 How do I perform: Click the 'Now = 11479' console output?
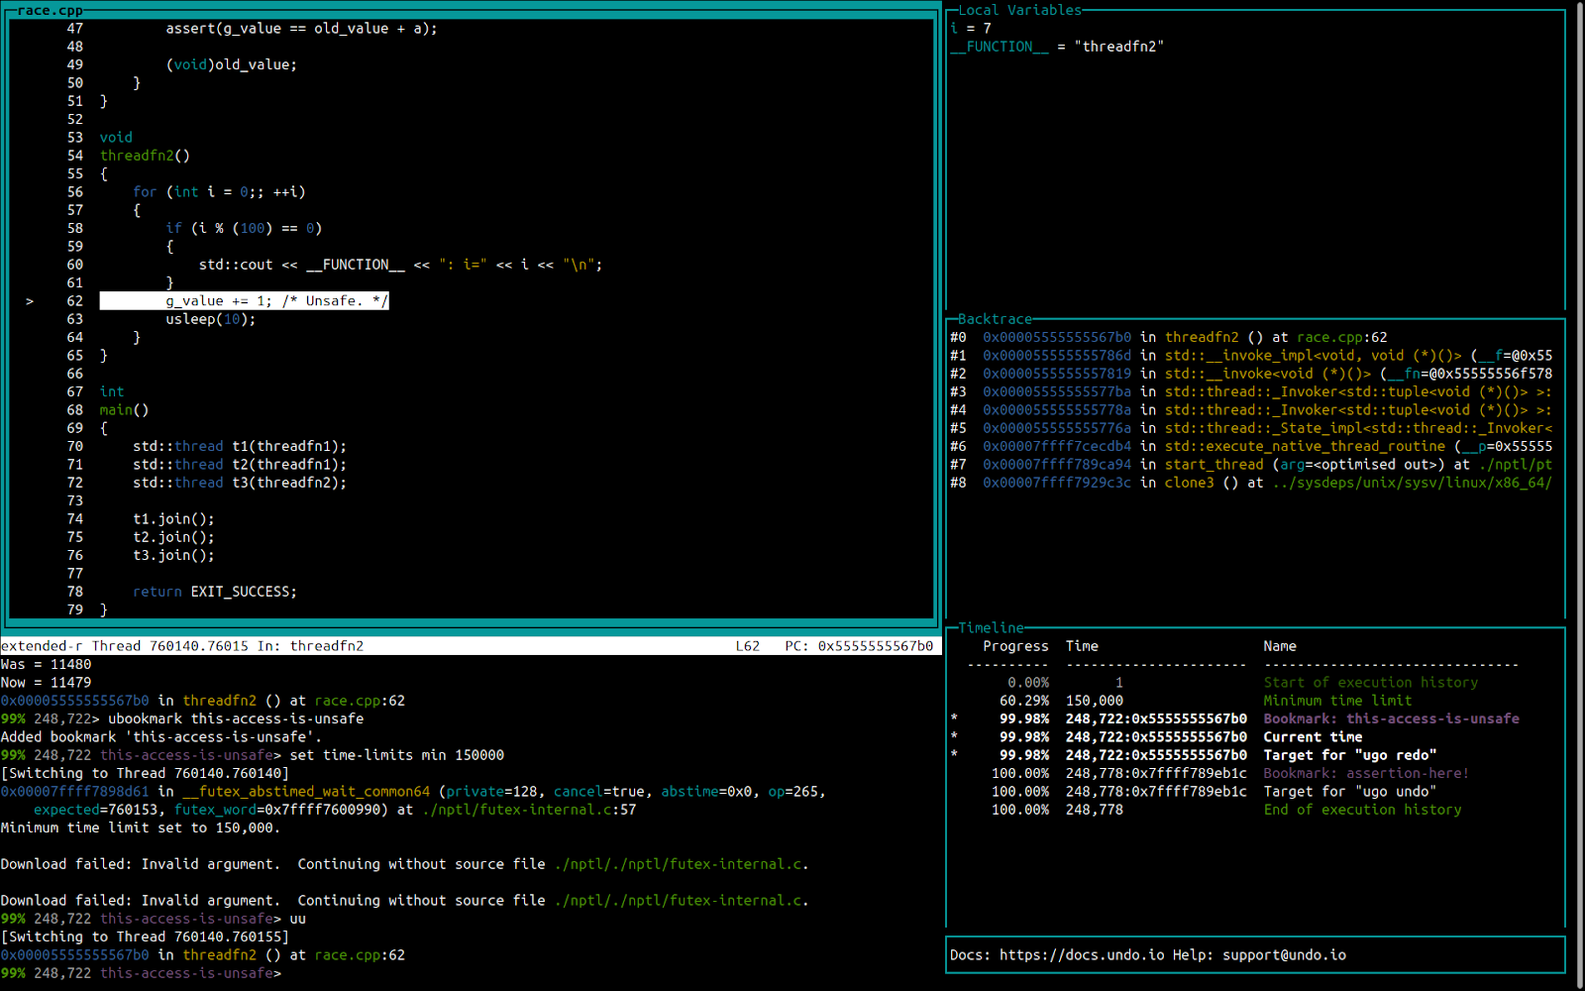[x=46, y=683]
